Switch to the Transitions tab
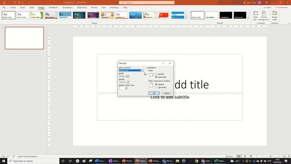 (x=53, y=7)
